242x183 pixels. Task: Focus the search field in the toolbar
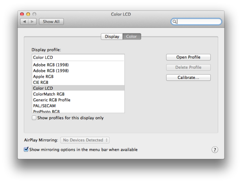[x=196, y=21]
